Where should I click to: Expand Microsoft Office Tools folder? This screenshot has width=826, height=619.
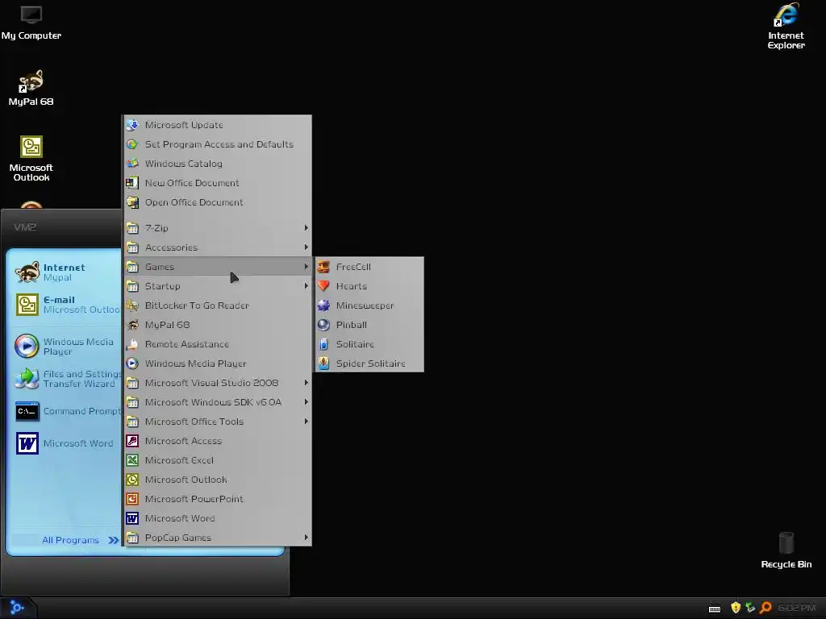tap(218, 422)
